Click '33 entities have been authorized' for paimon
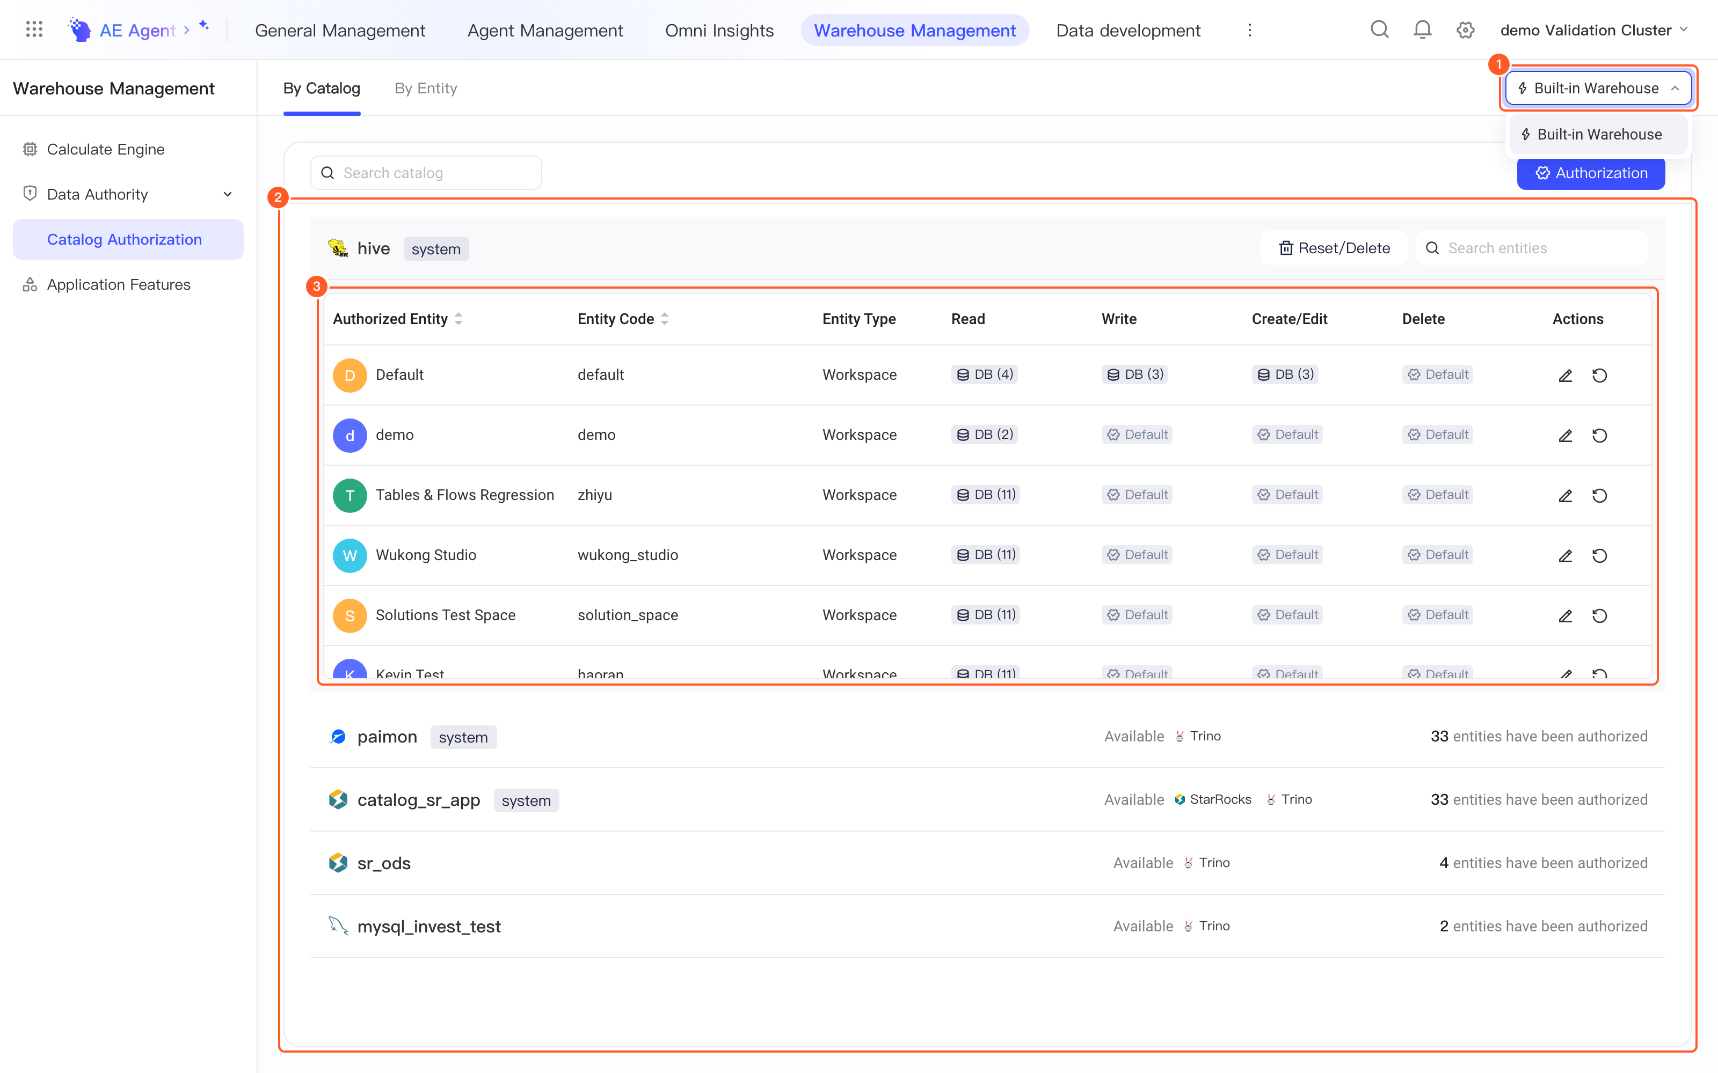Viewport: 1718px width, 1073px height. coord(1538,736)
